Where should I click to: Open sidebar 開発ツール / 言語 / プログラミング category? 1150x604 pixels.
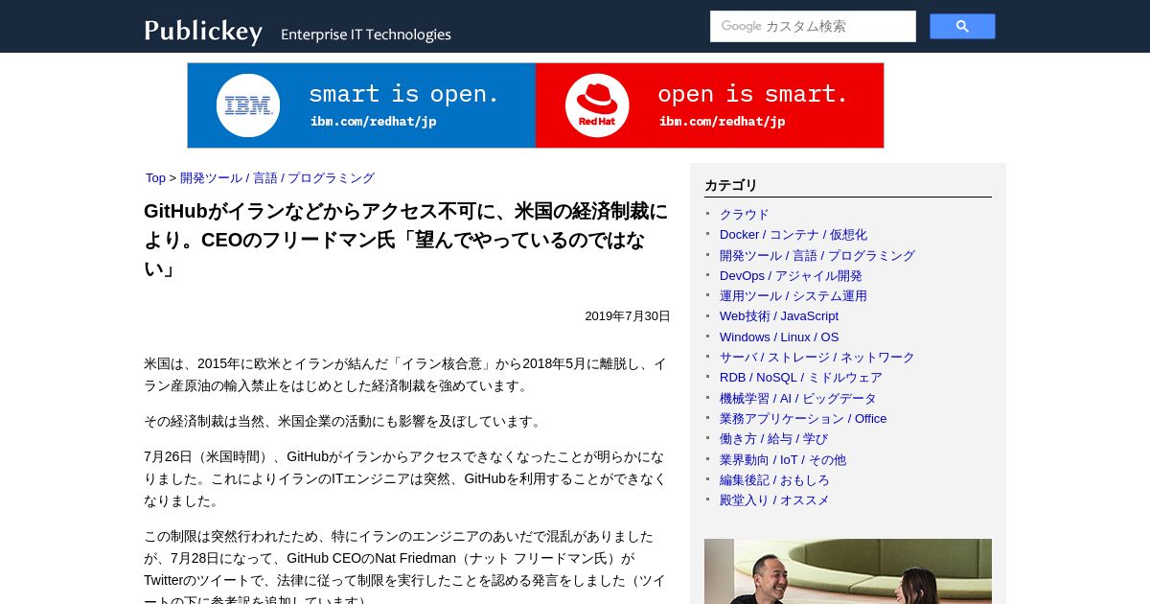coord(817,256)
